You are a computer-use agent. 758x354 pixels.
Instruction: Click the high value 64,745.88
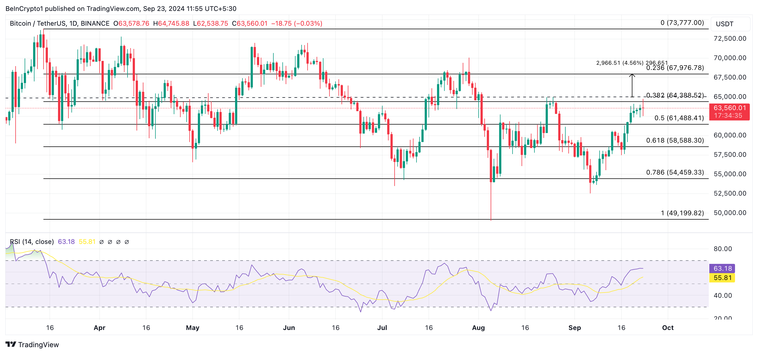173,23
